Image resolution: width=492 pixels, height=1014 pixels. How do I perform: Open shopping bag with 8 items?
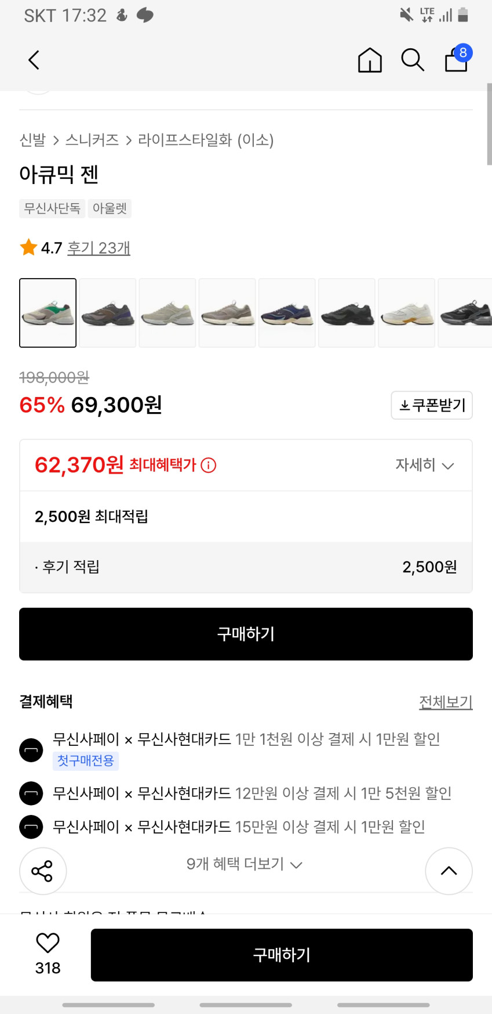(x=457, y=59)
